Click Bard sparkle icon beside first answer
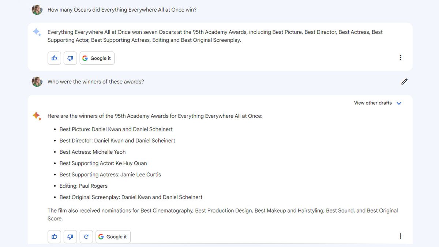The image size is (439, 247). (37, 32)
